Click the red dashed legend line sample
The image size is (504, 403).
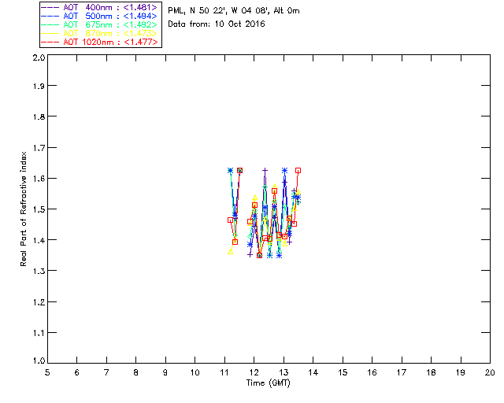[50, 42]
